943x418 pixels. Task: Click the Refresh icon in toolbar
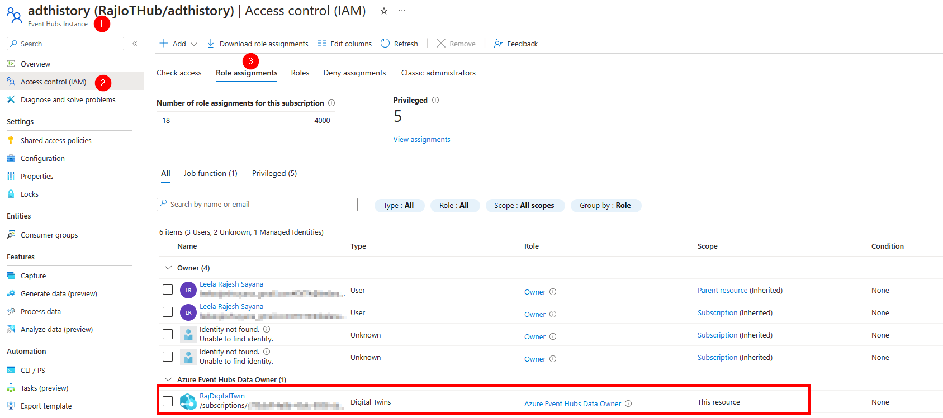point(385,43)
